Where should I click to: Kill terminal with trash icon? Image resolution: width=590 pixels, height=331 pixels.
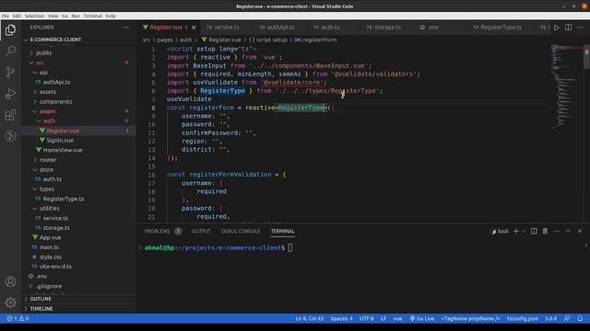(545, 231)
